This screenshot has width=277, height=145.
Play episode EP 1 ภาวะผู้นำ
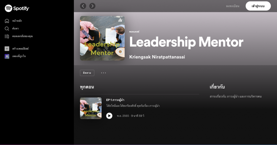109,116
